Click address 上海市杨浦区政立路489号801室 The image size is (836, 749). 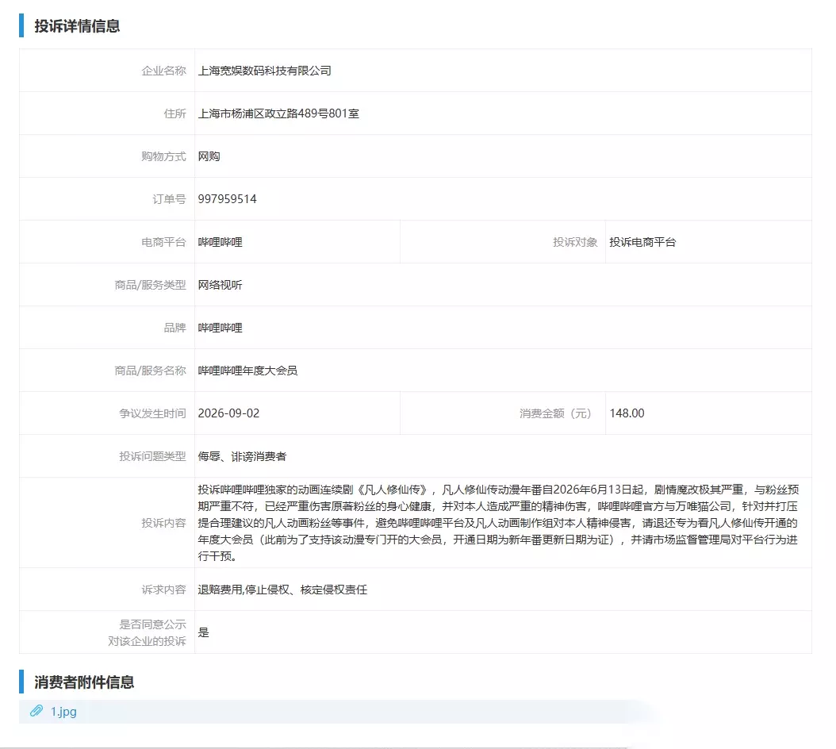[278, 113]
